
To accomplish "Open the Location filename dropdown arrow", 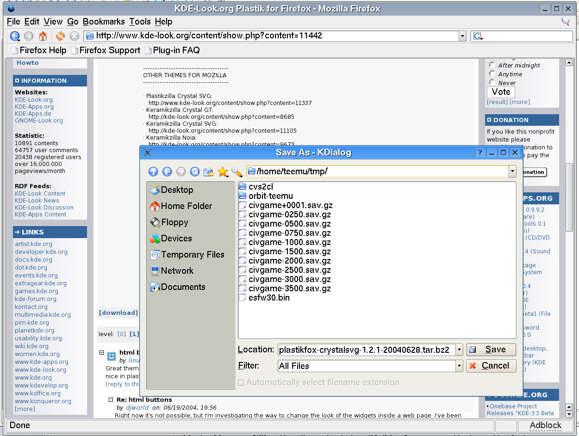I will click(x=459, y=350).
